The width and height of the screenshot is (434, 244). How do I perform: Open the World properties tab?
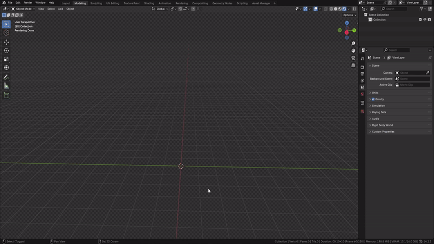[x=362, y=94]
